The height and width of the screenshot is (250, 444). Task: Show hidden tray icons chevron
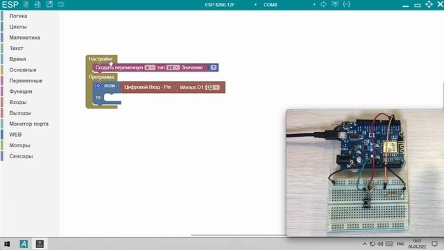click(364, 244)
